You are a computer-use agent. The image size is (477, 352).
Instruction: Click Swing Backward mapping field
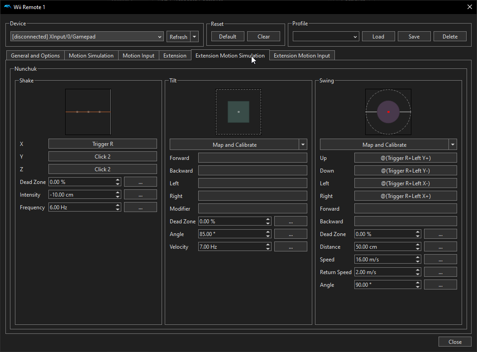(405, 222)
